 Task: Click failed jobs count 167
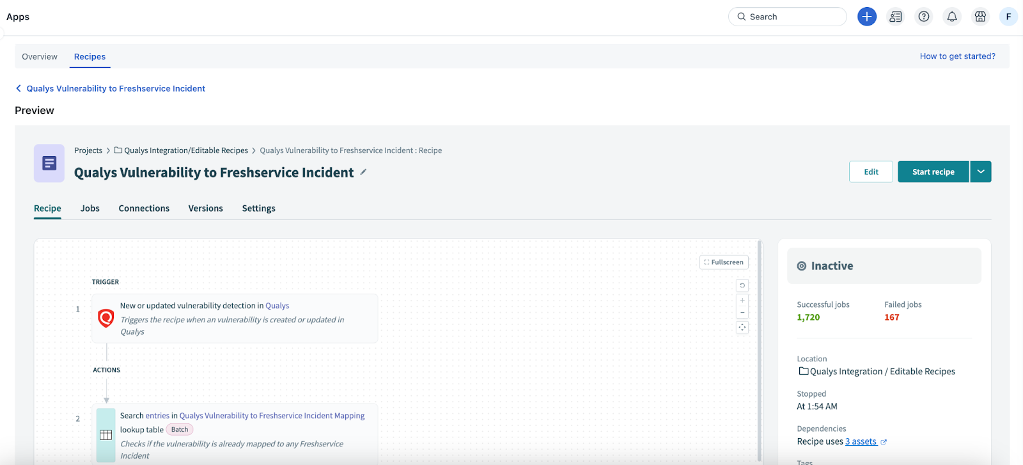pyautogui.click(x=892, y=317)
